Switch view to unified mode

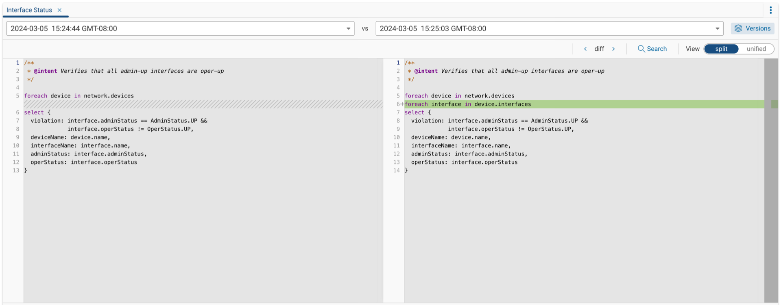pyautogui.click(x=756, y=49)
